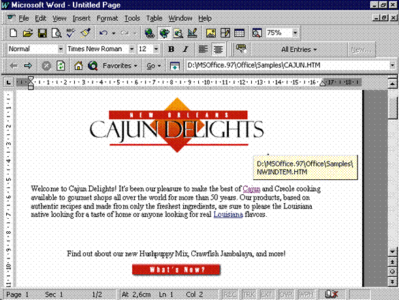This screenshot has height=300, width=399.
Task: Click the Cajun Delights logo image
Action: [177, 125]
